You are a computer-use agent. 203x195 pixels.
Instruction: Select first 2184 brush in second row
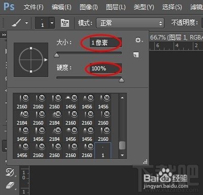pos(22,118)
